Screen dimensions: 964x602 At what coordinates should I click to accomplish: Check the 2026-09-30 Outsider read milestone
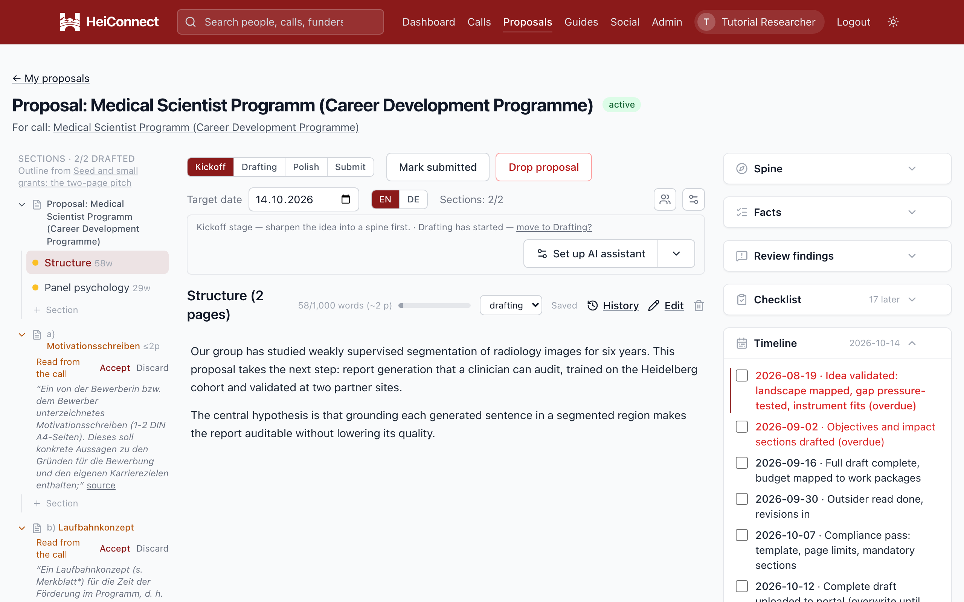click(x=742, y=499)
